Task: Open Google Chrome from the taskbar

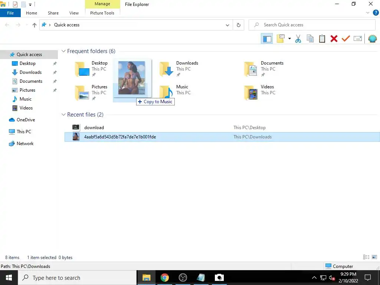Action: (164, 278)
